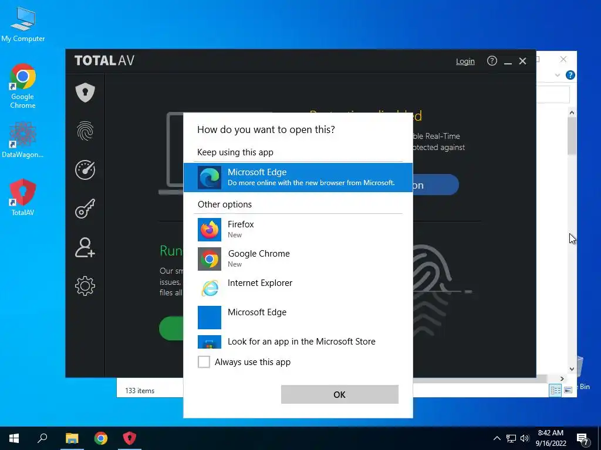Open taskbar search magnifier

pyautogui.click(x=42, y=438)
